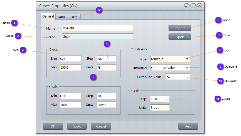Screen dimensions: 241x136
Task: Open Help using the bottom-right button
Action: [188, 126]
